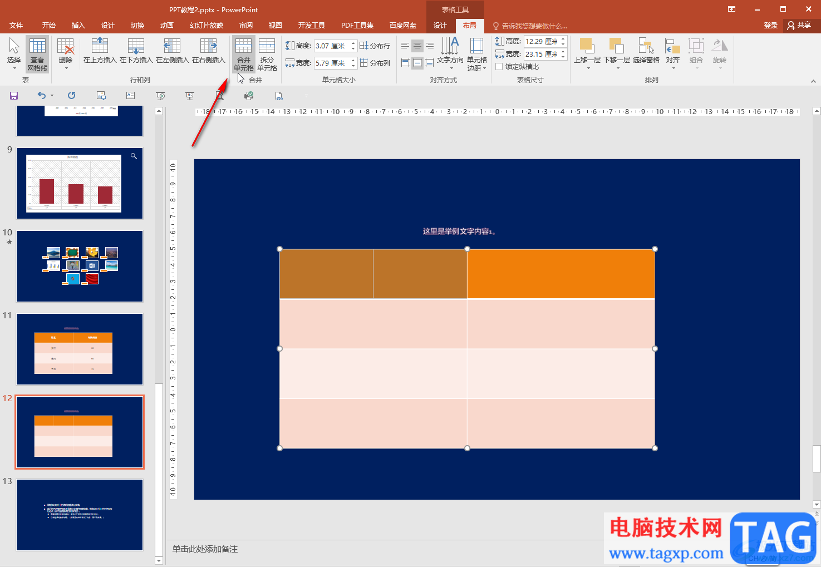Undo the last action

pos(41,96)
